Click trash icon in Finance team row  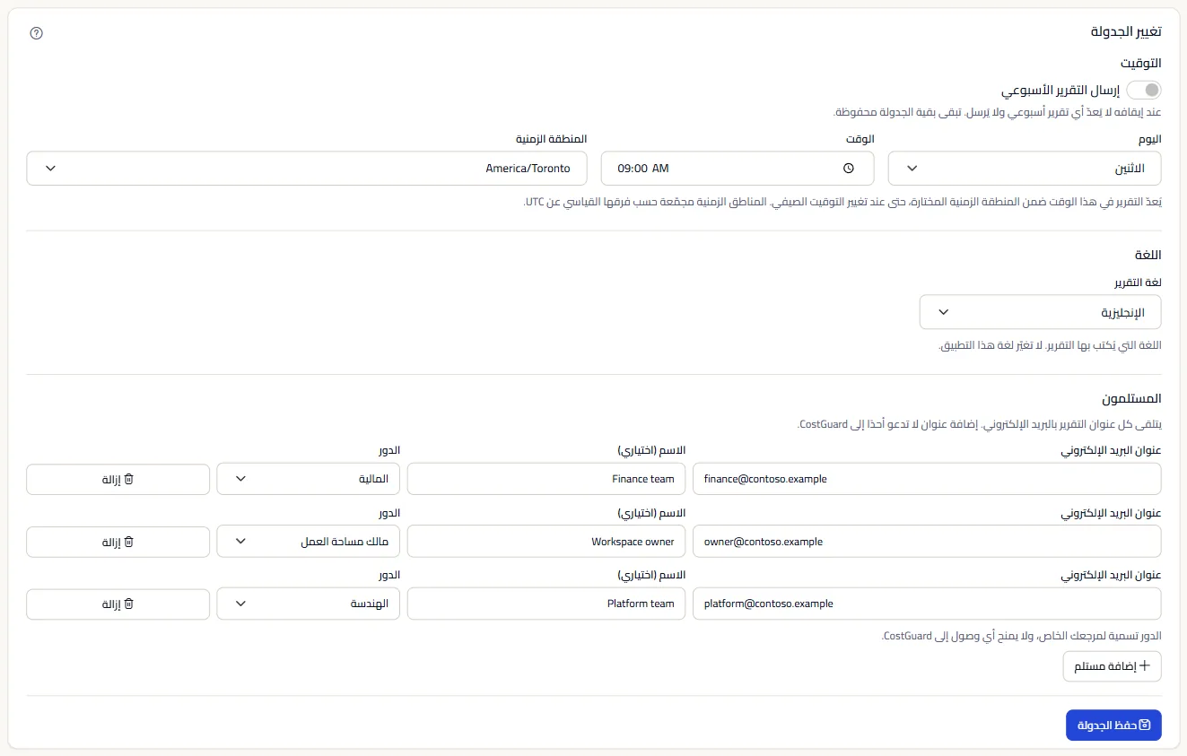tap(128, 479)
